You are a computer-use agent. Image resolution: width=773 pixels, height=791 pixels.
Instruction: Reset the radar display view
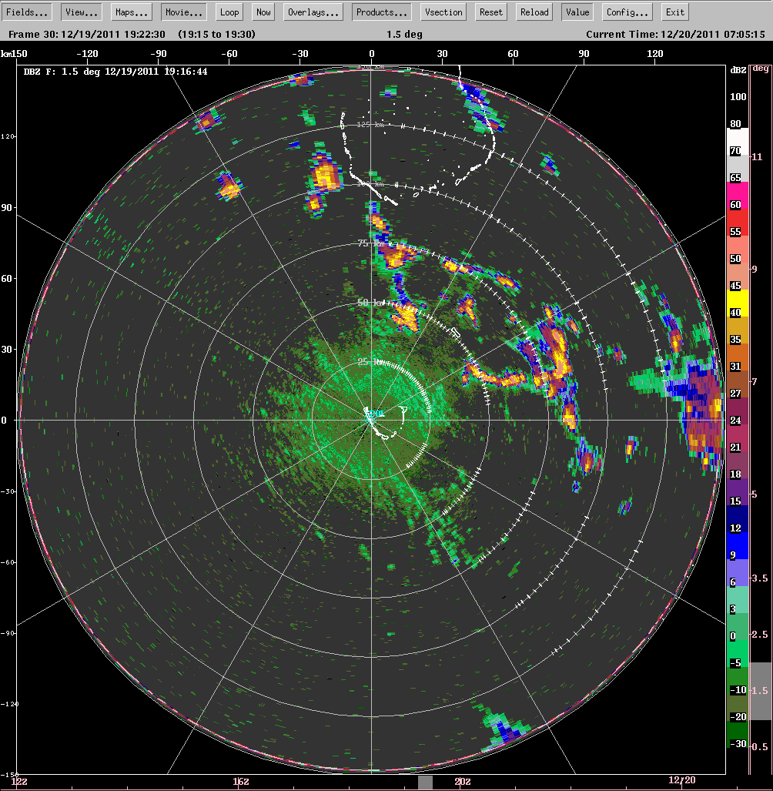pos(490,12)
